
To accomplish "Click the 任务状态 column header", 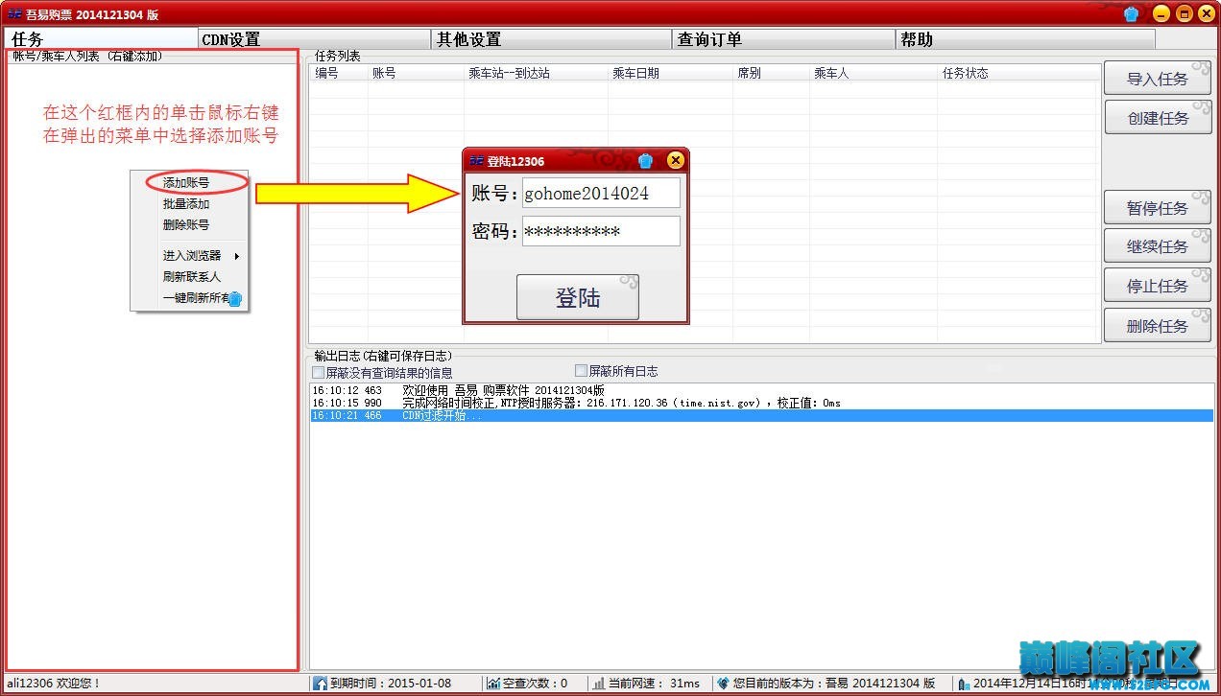I will (x=1019, y=73).
